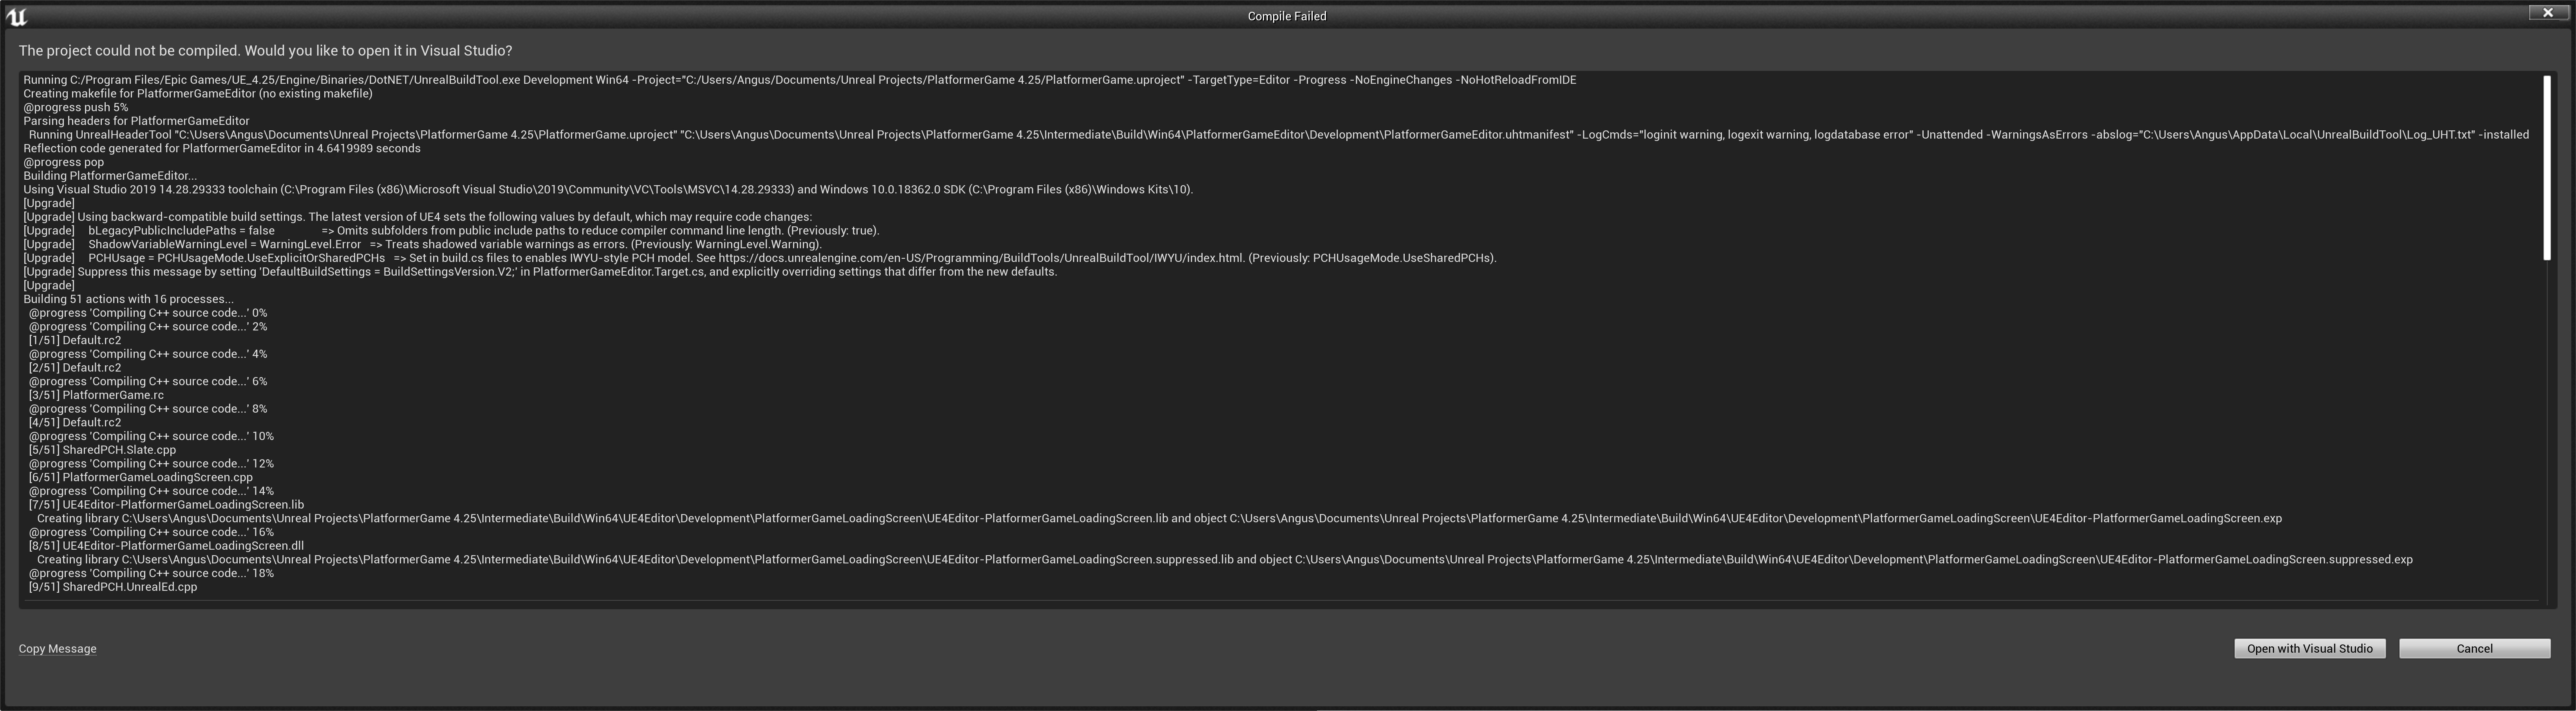This screenshot has width=2576, height=711.
Task: Select the '[9/51] SharedPCH.UnrealEd.cpp' log entry
Action: pos(113,586)
